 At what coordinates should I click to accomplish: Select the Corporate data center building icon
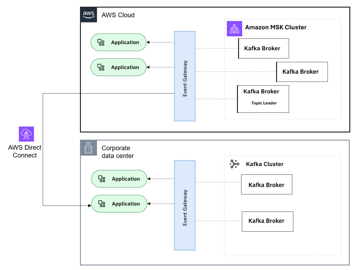pos(89,148)
